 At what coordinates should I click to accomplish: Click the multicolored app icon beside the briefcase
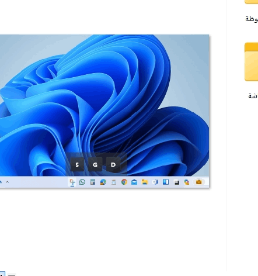(x=187, y=182)
